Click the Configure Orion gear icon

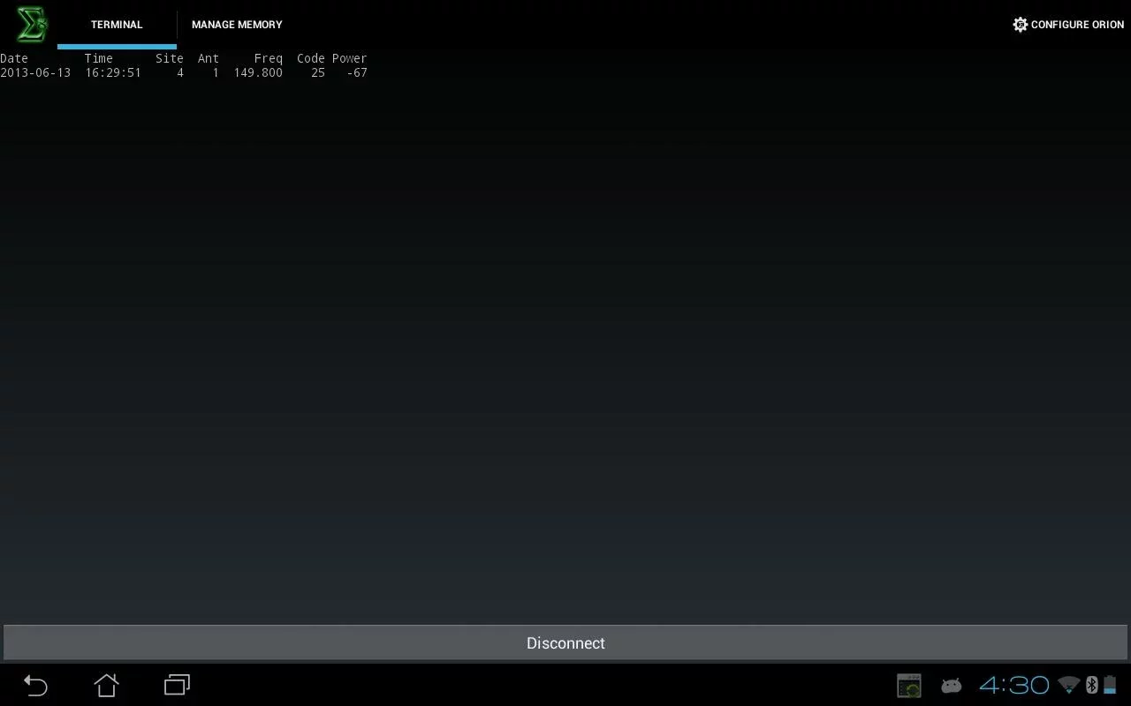(x=1020, y=25)
